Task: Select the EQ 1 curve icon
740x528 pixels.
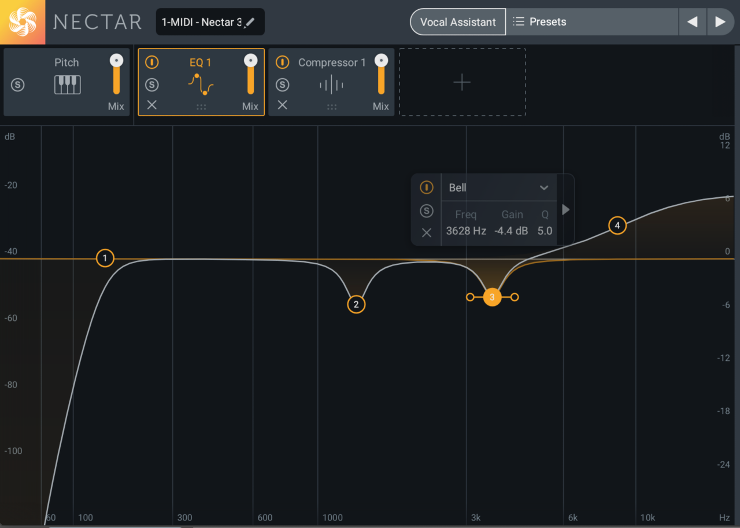Action: (x=201, y=85)
